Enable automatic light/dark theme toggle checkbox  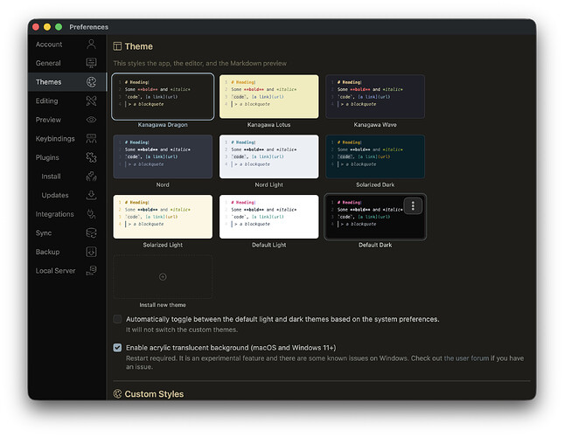pyautogui.click(x=117, y=319)
